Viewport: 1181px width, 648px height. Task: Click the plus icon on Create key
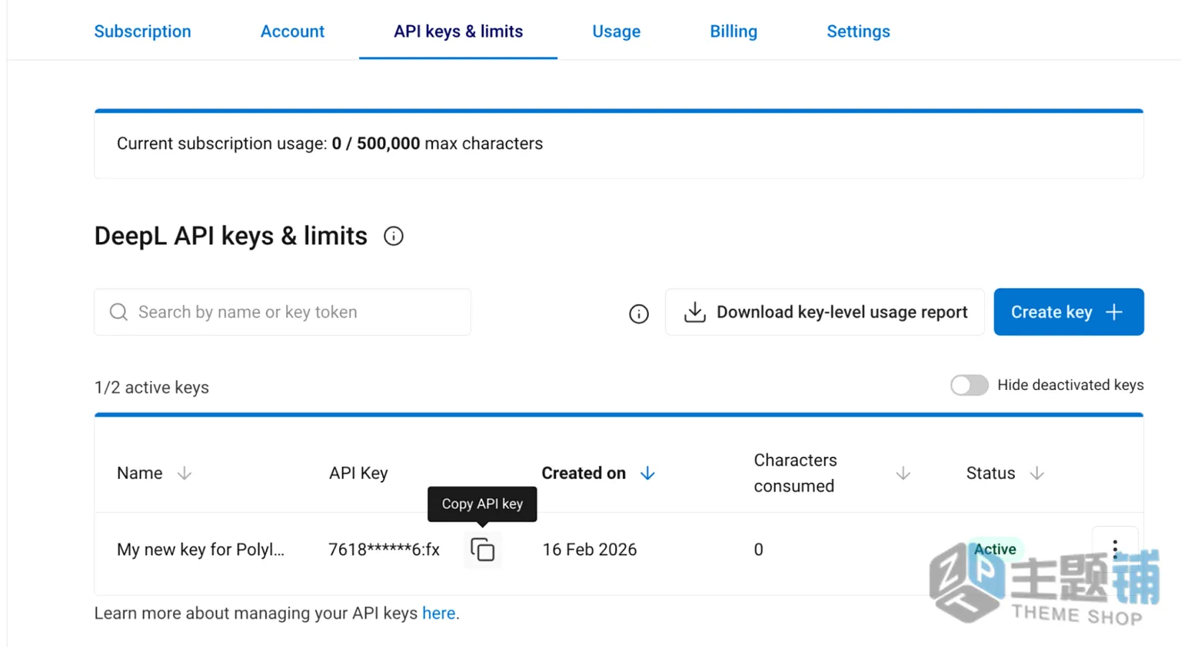click(x=1114, y=312)
